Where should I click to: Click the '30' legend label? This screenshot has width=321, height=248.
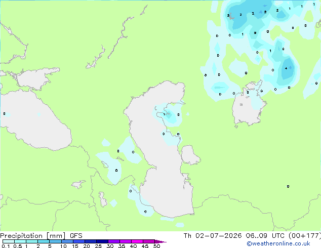click(110, 246)
